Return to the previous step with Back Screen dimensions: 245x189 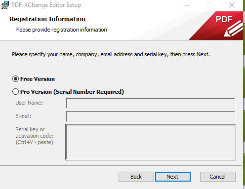(136, 177)
